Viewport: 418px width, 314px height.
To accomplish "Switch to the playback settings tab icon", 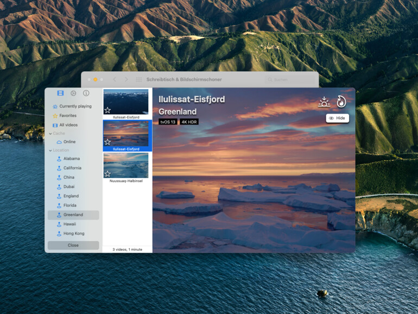I will coord(73,93).
